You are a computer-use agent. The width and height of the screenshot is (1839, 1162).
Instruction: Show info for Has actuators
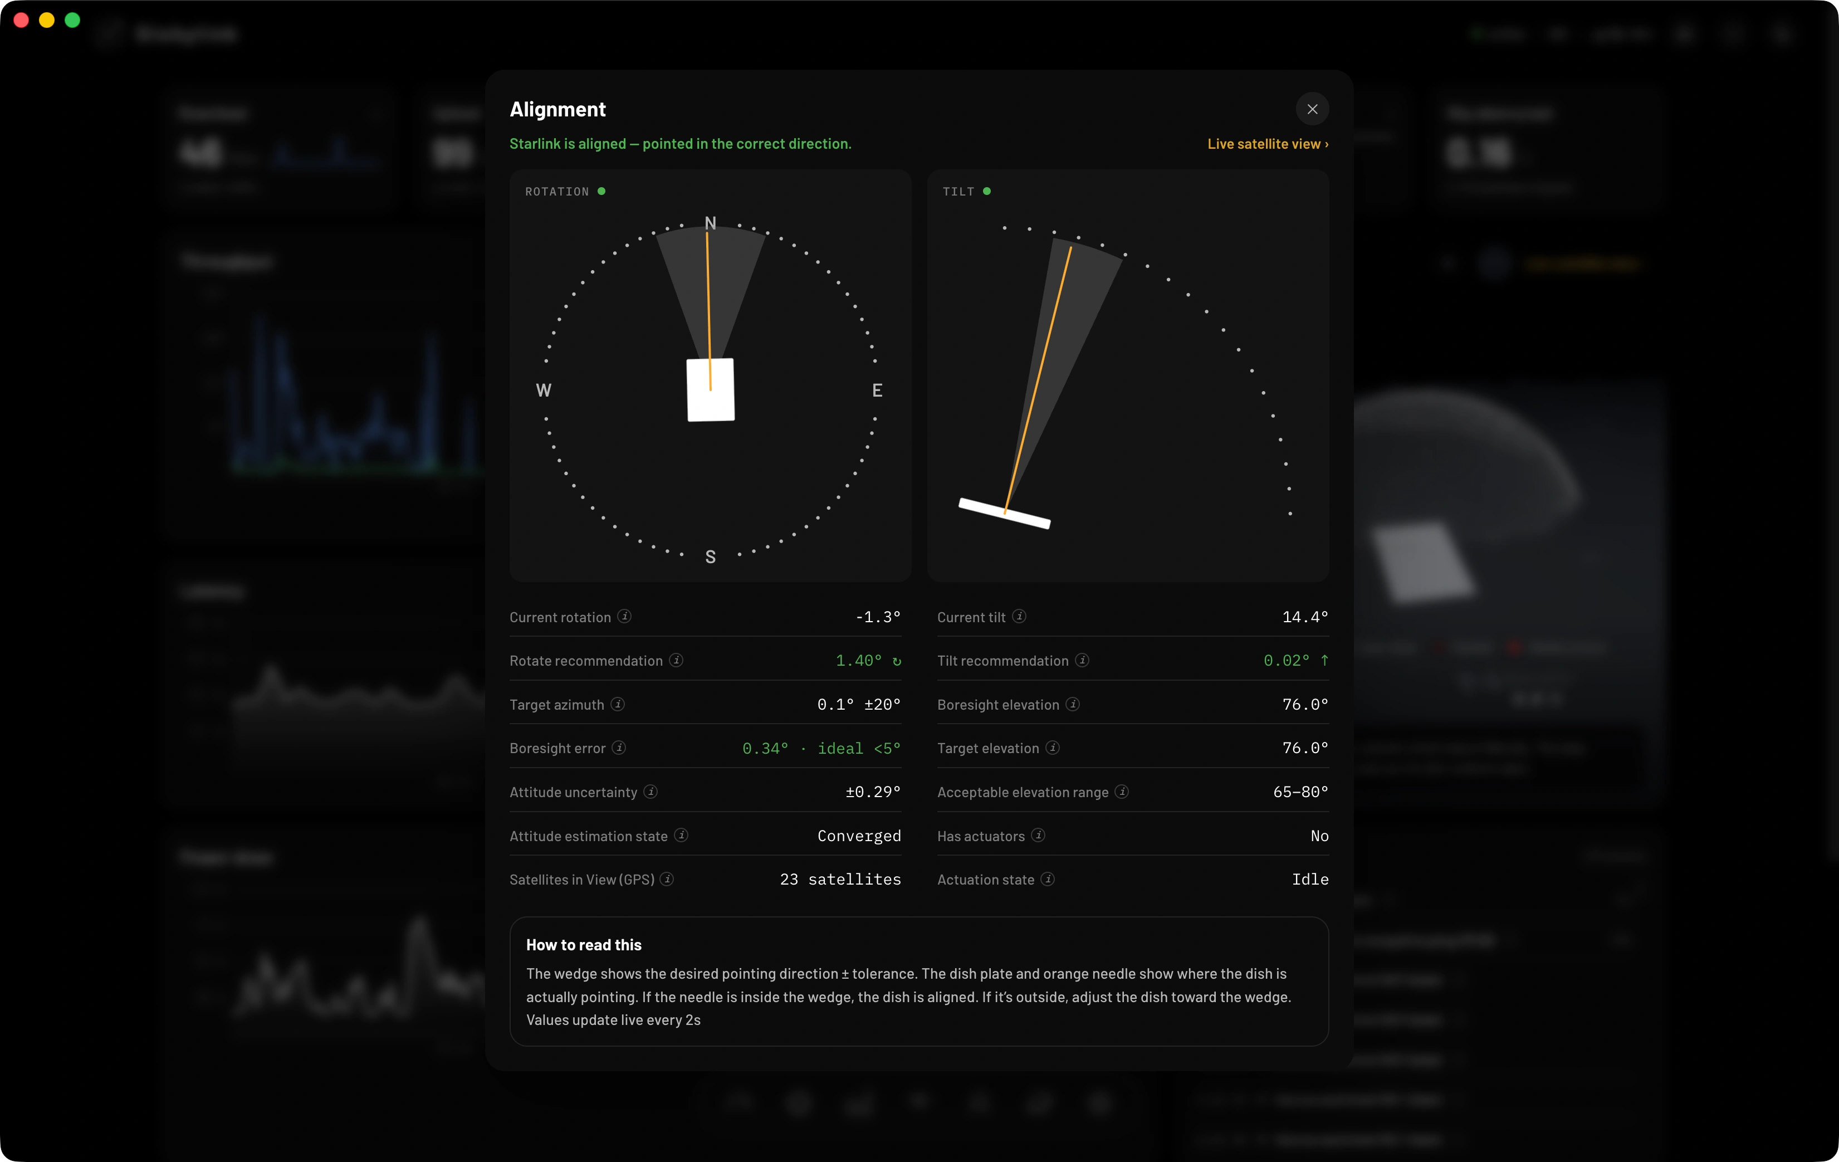(1038, 835)
